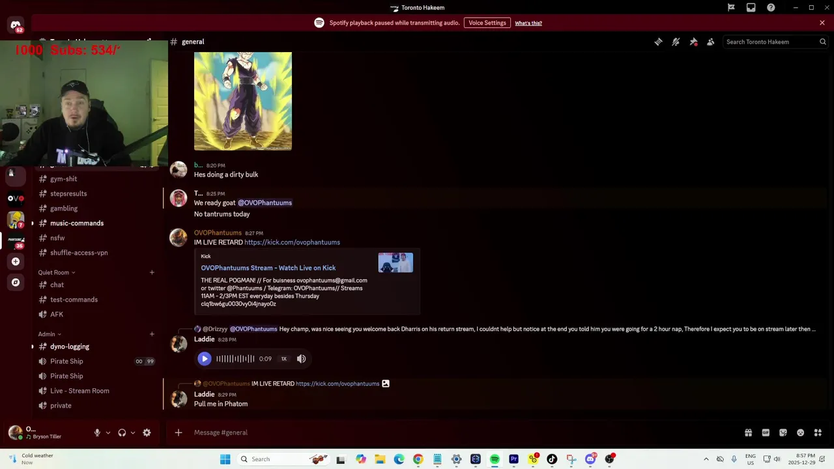Open Direct Messages home icon
This screenshot has height=469, width=834.
[16, 26]
